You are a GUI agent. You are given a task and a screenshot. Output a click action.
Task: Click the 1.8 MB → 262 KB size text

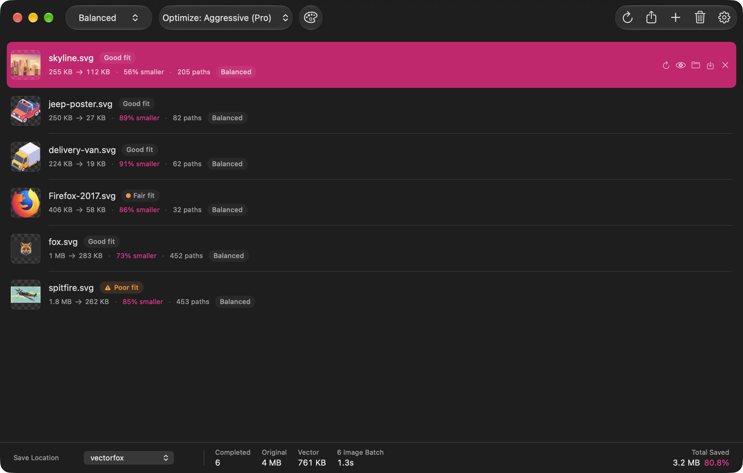79,302
